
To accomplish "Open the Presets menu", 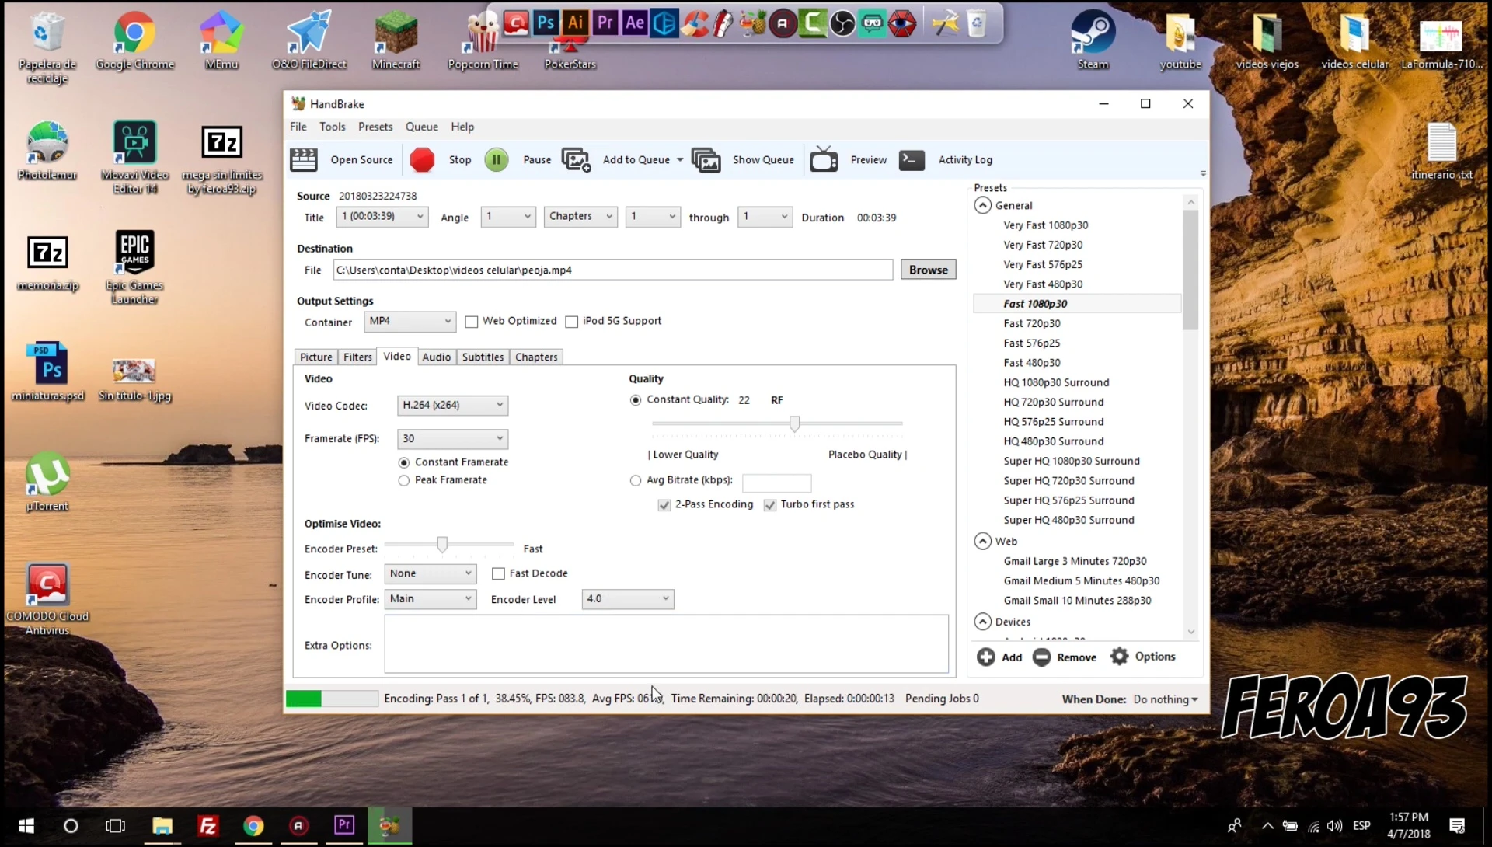I will tap(375, 127).
